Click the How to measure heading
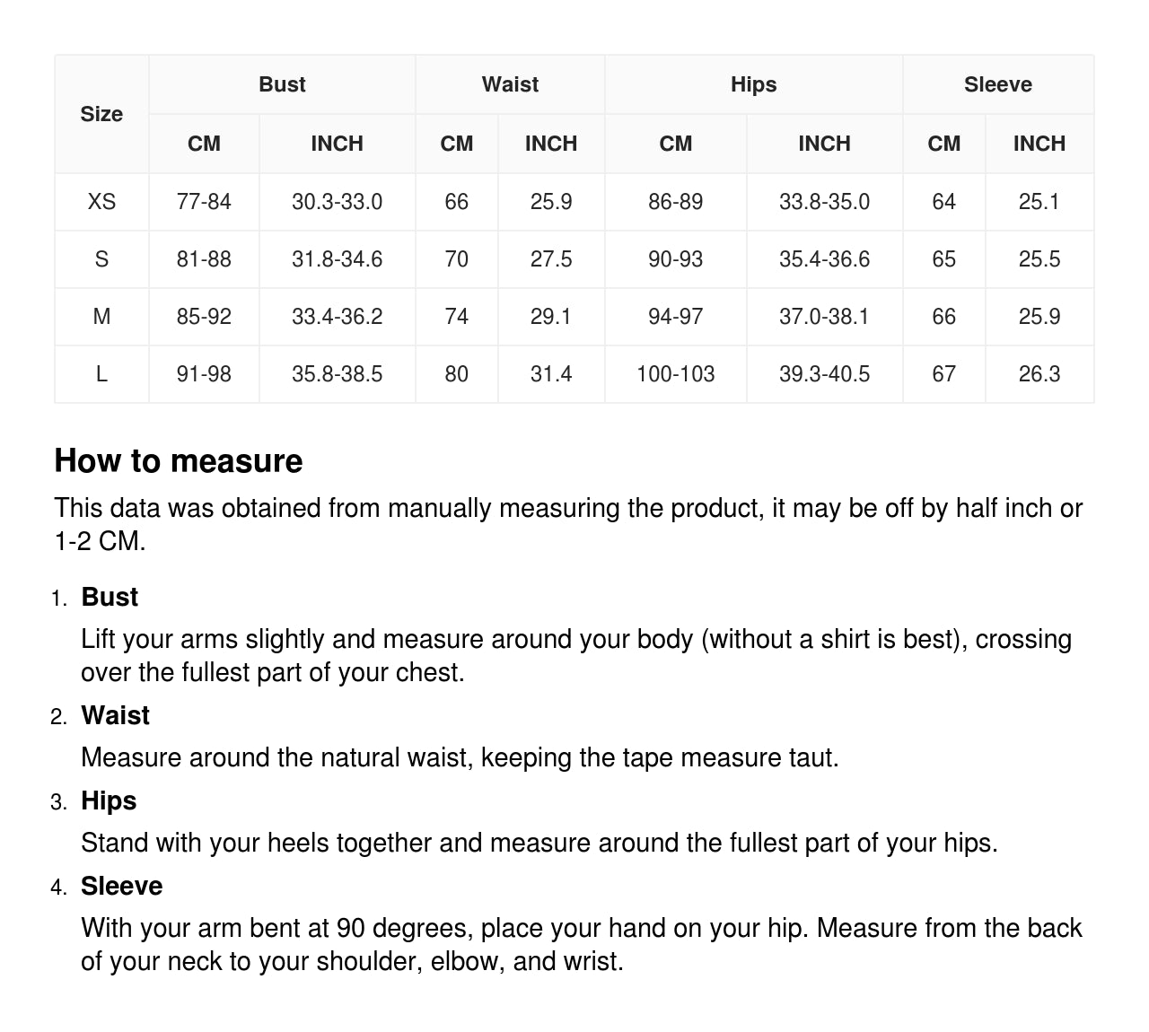The height and width of the screenshot is (1032, 1149). [179, 460]
